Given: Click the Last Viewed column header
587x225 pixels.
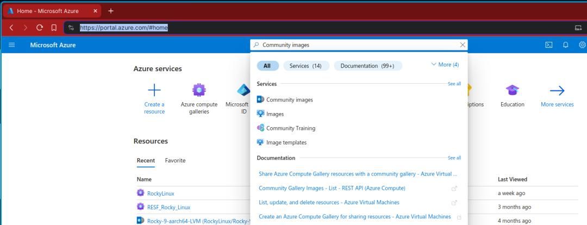Looking at the screenshot, I should (x=512, y=179).
